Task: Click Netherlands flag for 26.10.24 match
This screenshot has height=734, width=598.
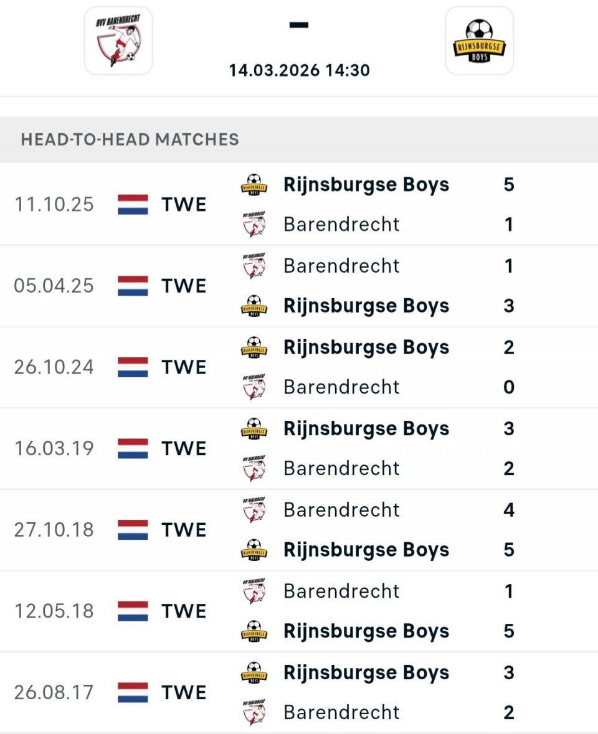Action: (133, 367)
